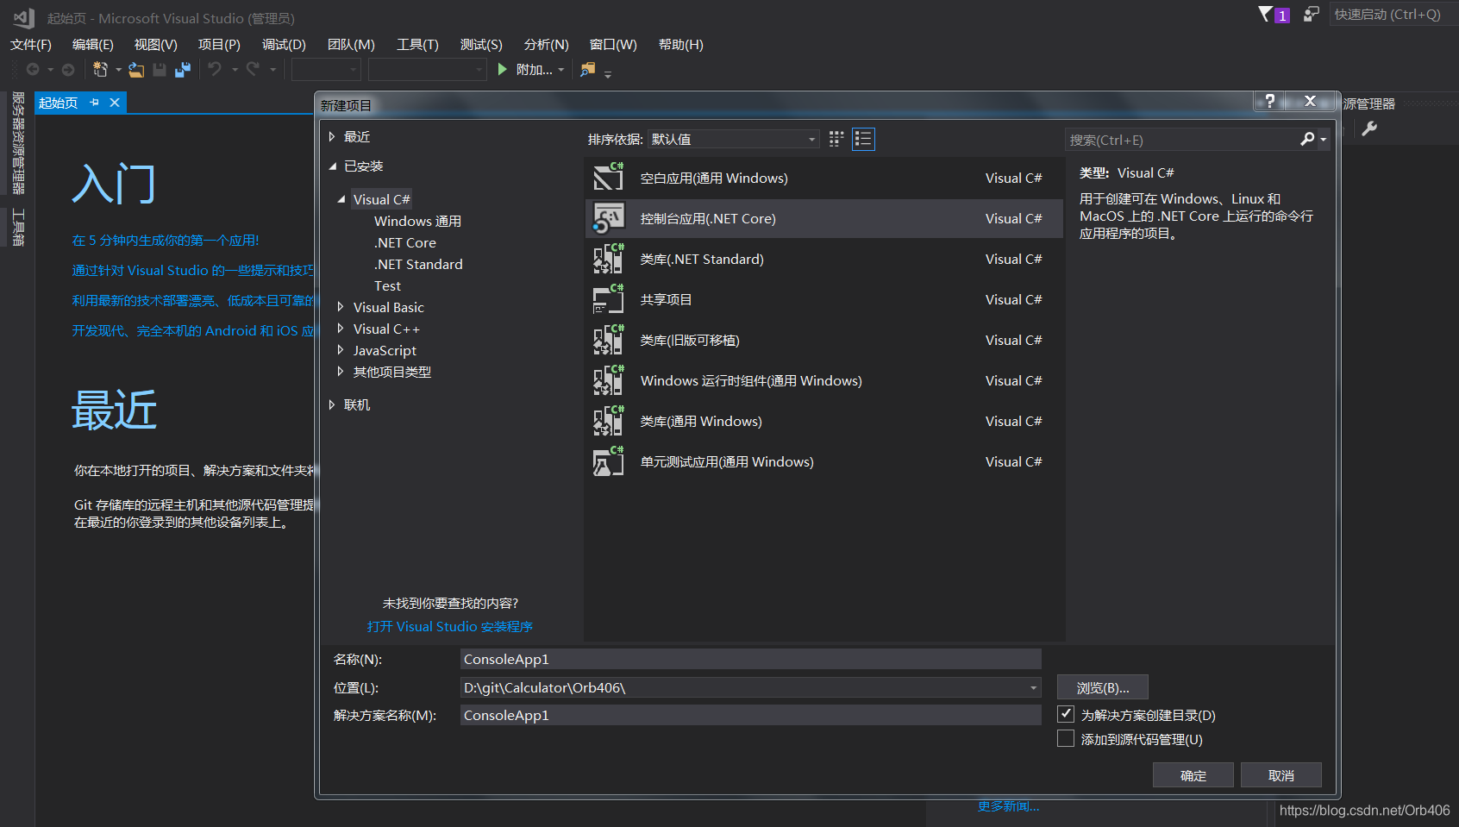Click the undo arrow icon
The width and height of the screenshot is (1459, 827).
215,69
